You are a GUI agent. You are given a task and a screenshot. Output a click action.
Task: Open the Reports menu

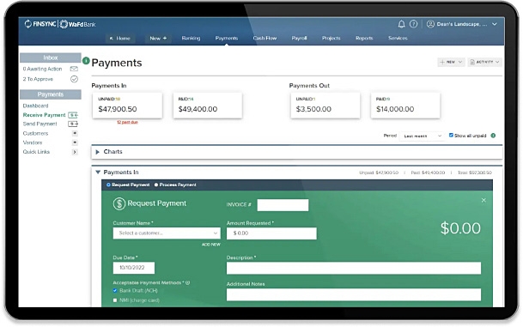(364, 39)
